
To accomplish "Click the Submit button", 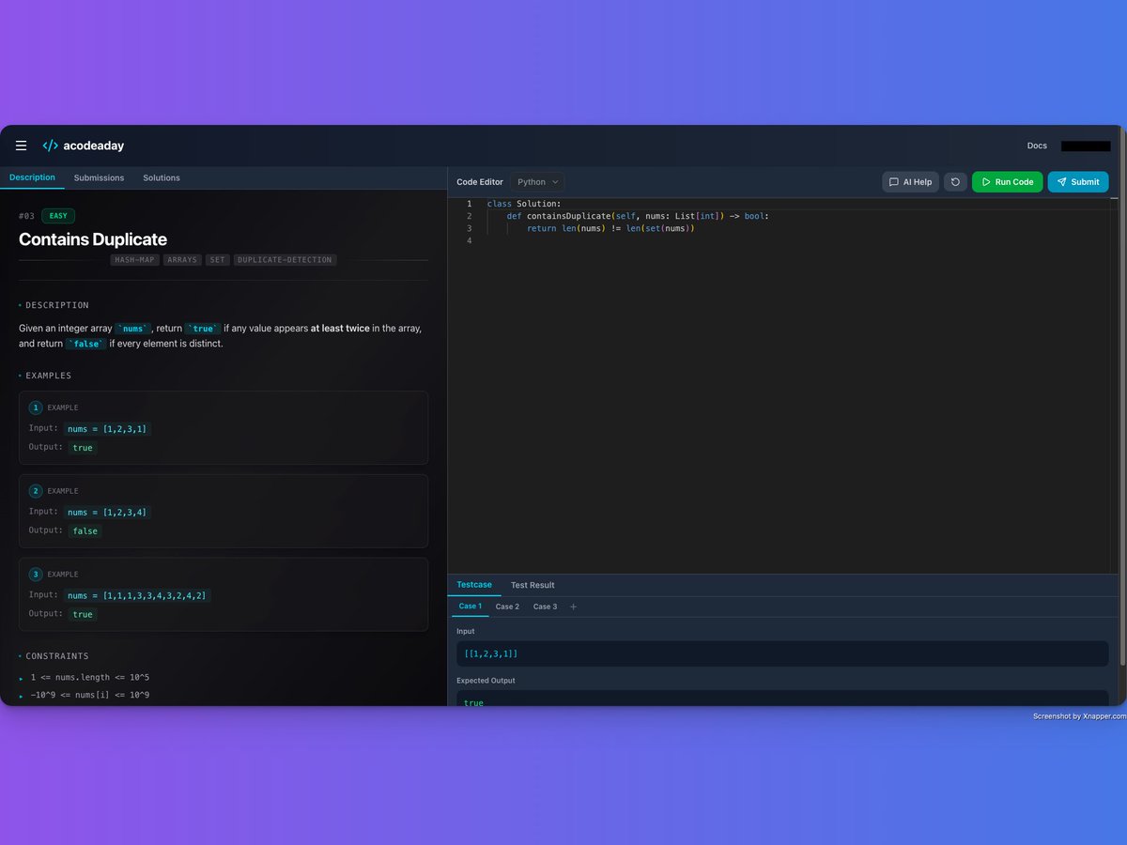I will 1078,181.
